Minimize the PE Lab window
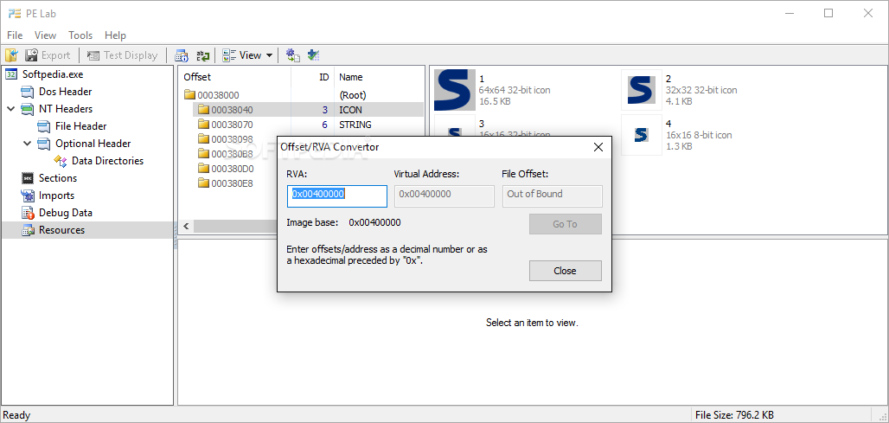This screenshot has height=423, width=889. click(x=790, y=13)
